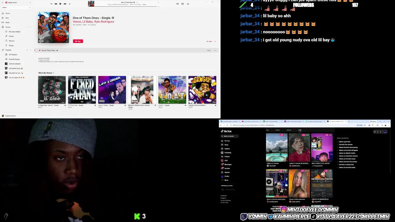The image size is (395, 222).
Task: Click the red Play button for the single
Action: [78, 41]
